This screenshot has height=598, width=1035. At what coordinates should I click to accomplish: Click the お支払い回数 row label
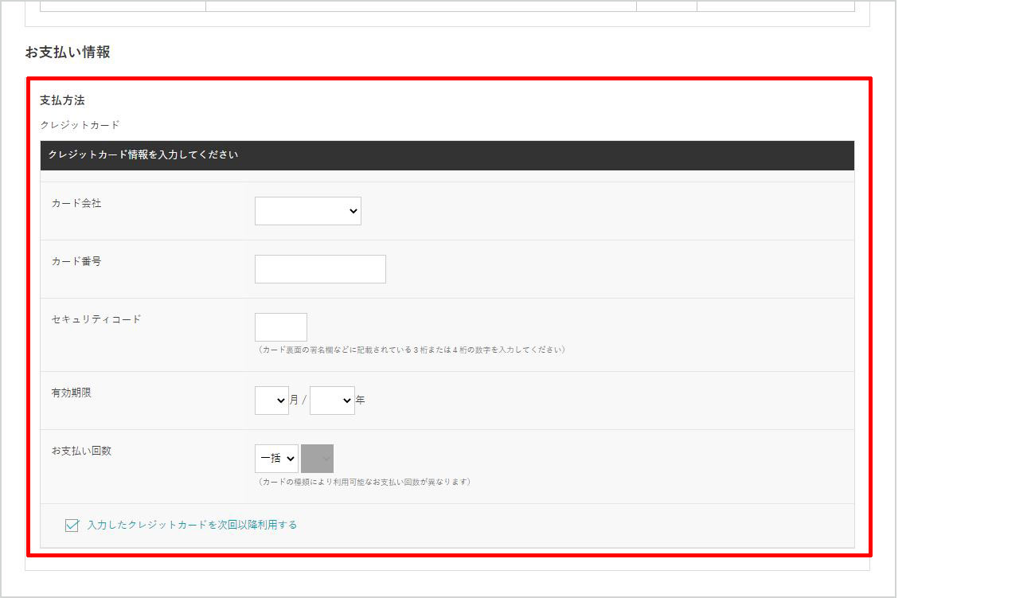81,451
